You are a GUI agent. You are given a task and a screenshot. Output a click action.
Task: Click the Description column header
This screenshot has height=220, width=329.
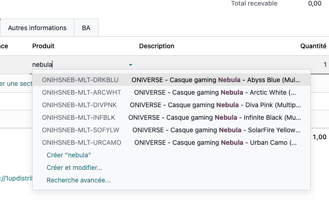click(x=157, y=46)
